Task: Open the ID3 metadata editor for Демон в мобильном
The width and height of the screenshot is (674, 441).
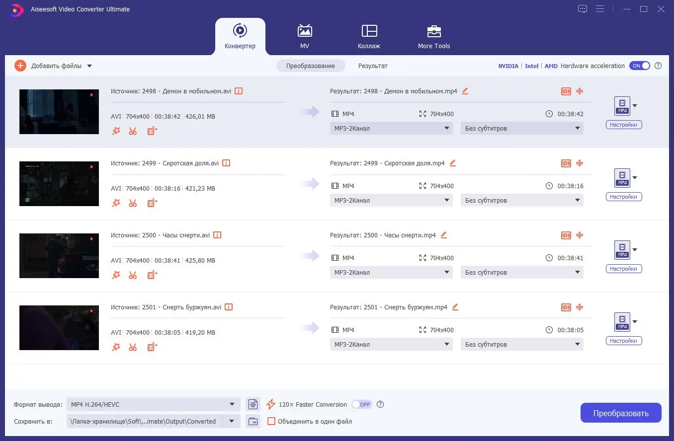Action: 566,91
